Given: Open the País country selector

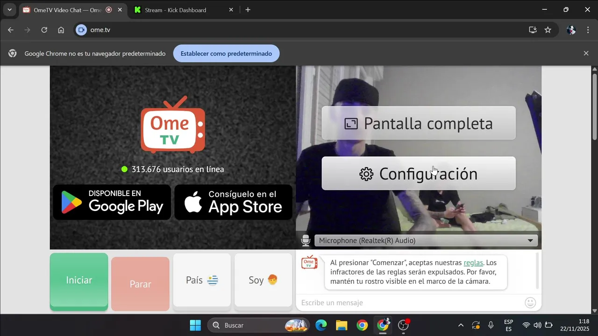Looking at the screenshot, I should click(x=202, y=280).
